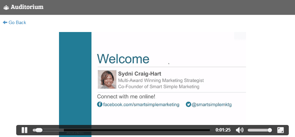Click the volume slider handle
Screen dimensions: 295x137
coord(269,130)
